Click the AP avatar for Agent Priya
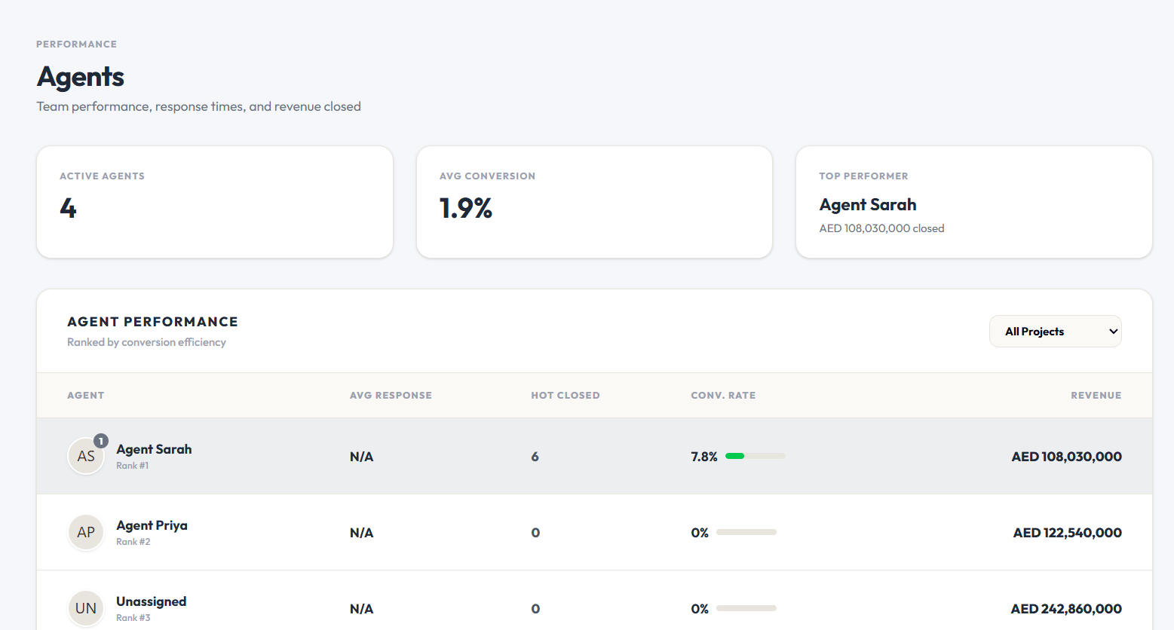The height and width of the screenshot is (630, 1174). [86, 533]
